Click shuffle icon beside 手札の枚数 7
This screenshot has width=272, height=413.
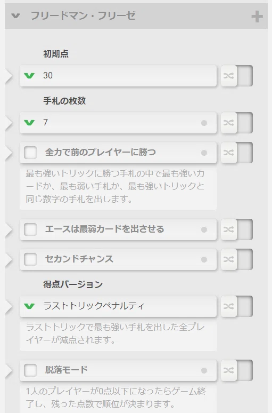pyautogui.click(x=229, y=123)
